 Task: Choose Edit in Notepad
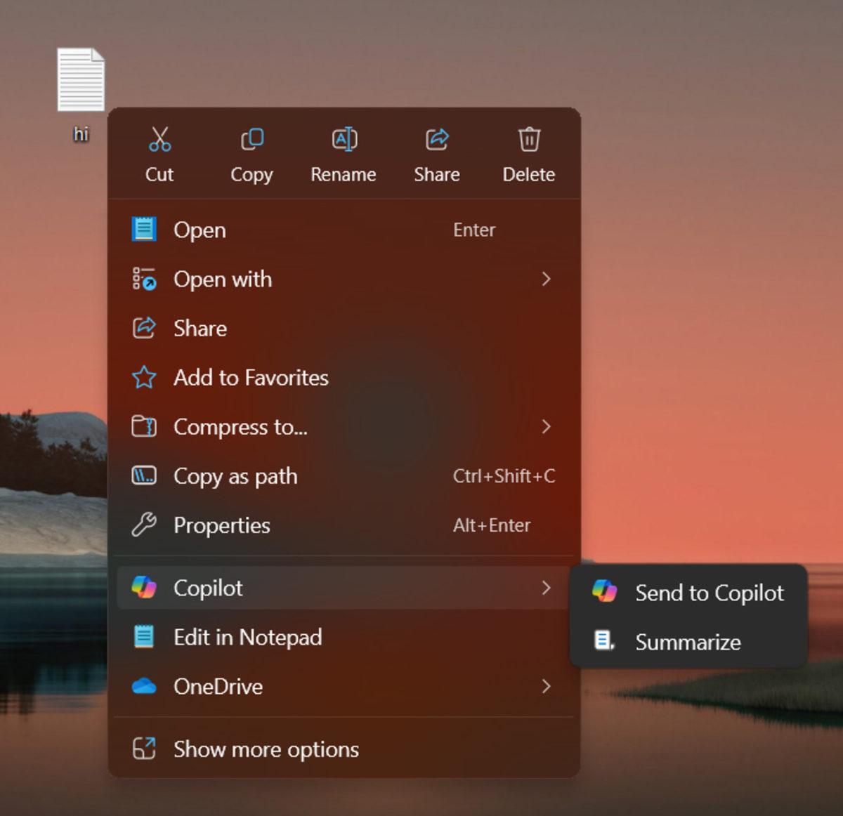pyautogui.click(x=248, y=638)
